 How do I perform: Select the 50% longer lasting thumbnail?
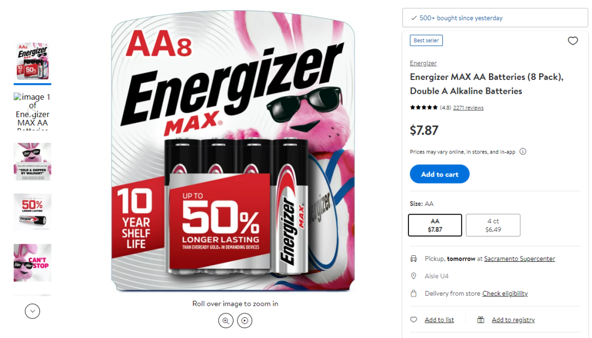click(32, 213)
